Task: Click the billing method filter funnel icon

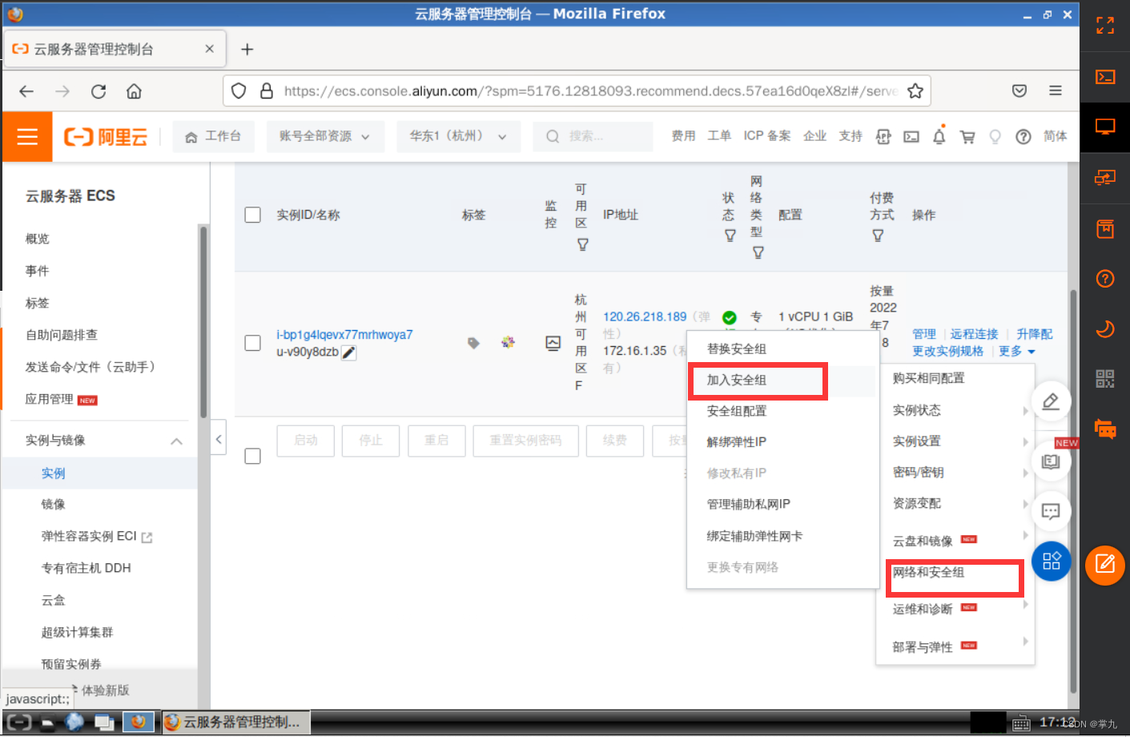Action: (878, 236)
